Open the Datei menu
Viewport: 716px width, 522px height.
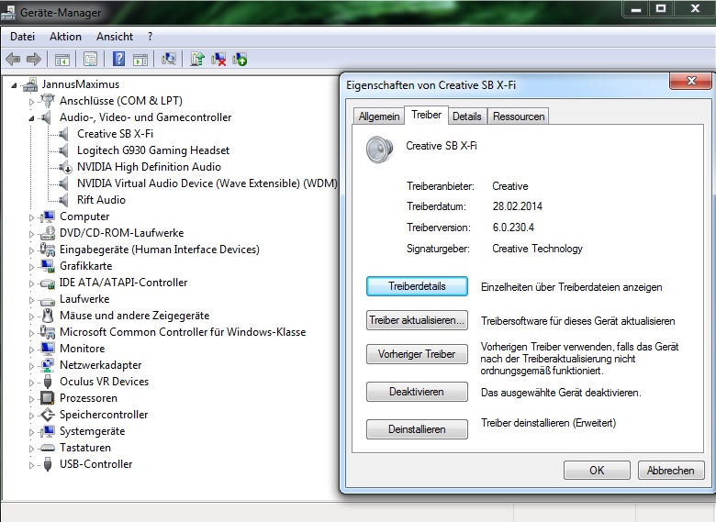pyautogui.click(x=22, y=37)
